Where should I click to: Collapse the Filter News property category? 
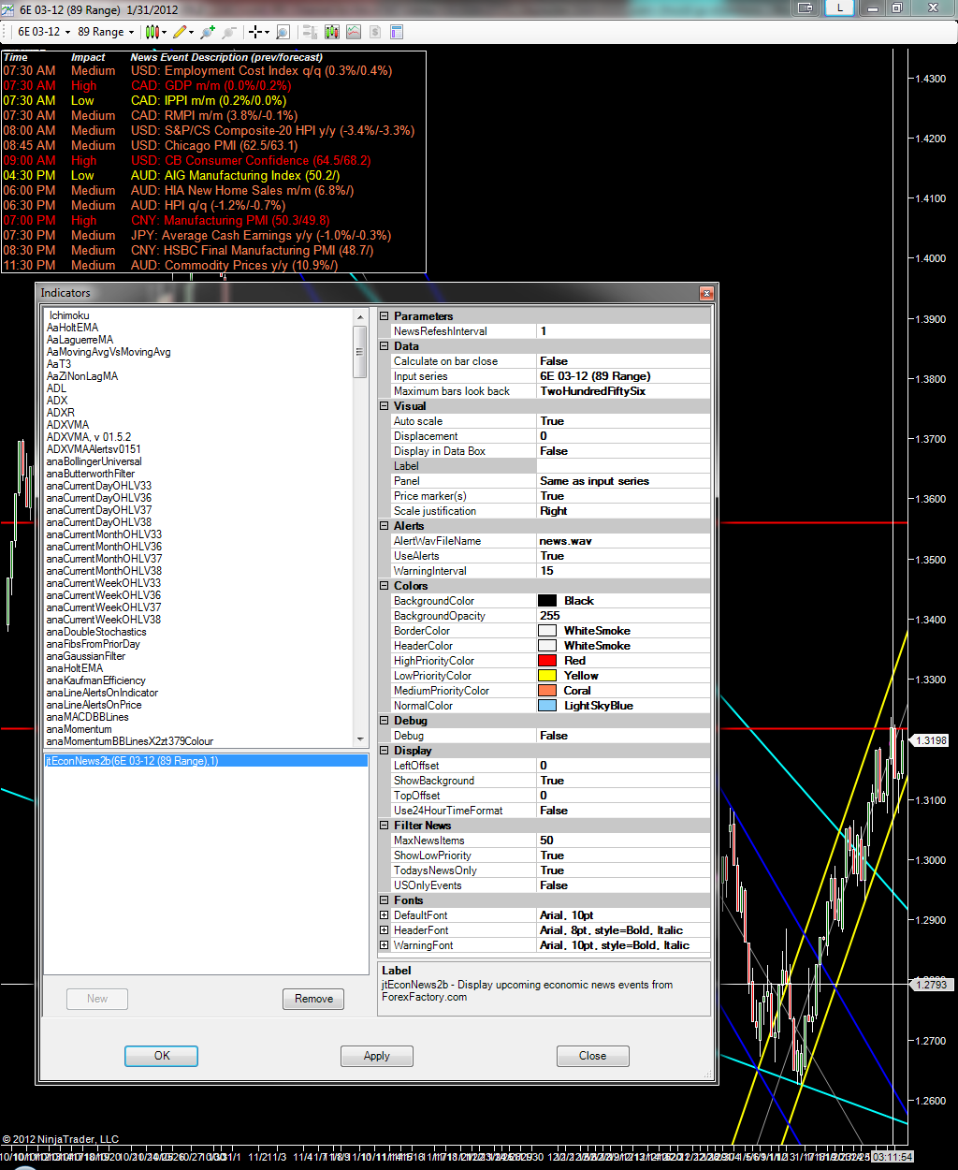click(x=385, y=826)
